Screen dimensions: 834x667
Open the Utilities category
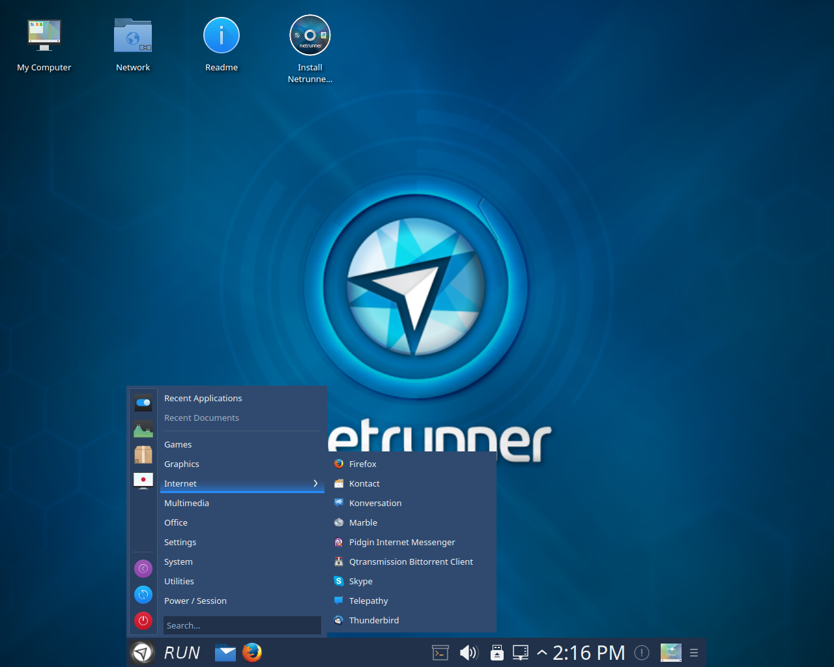click(x=242, y=581)
